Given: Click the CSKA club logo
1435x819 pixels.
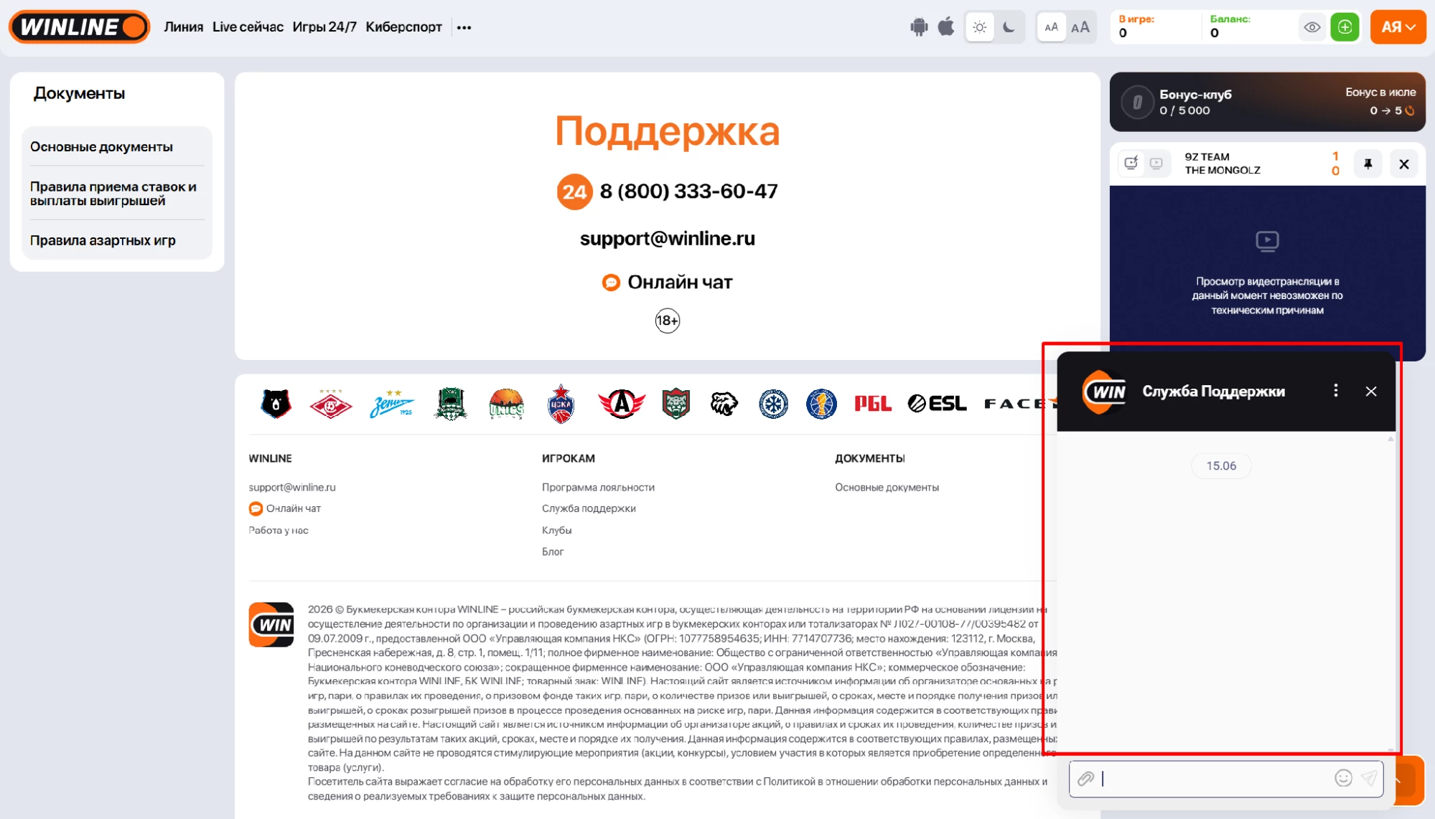Looking at the screenshot, I should 561,404.
